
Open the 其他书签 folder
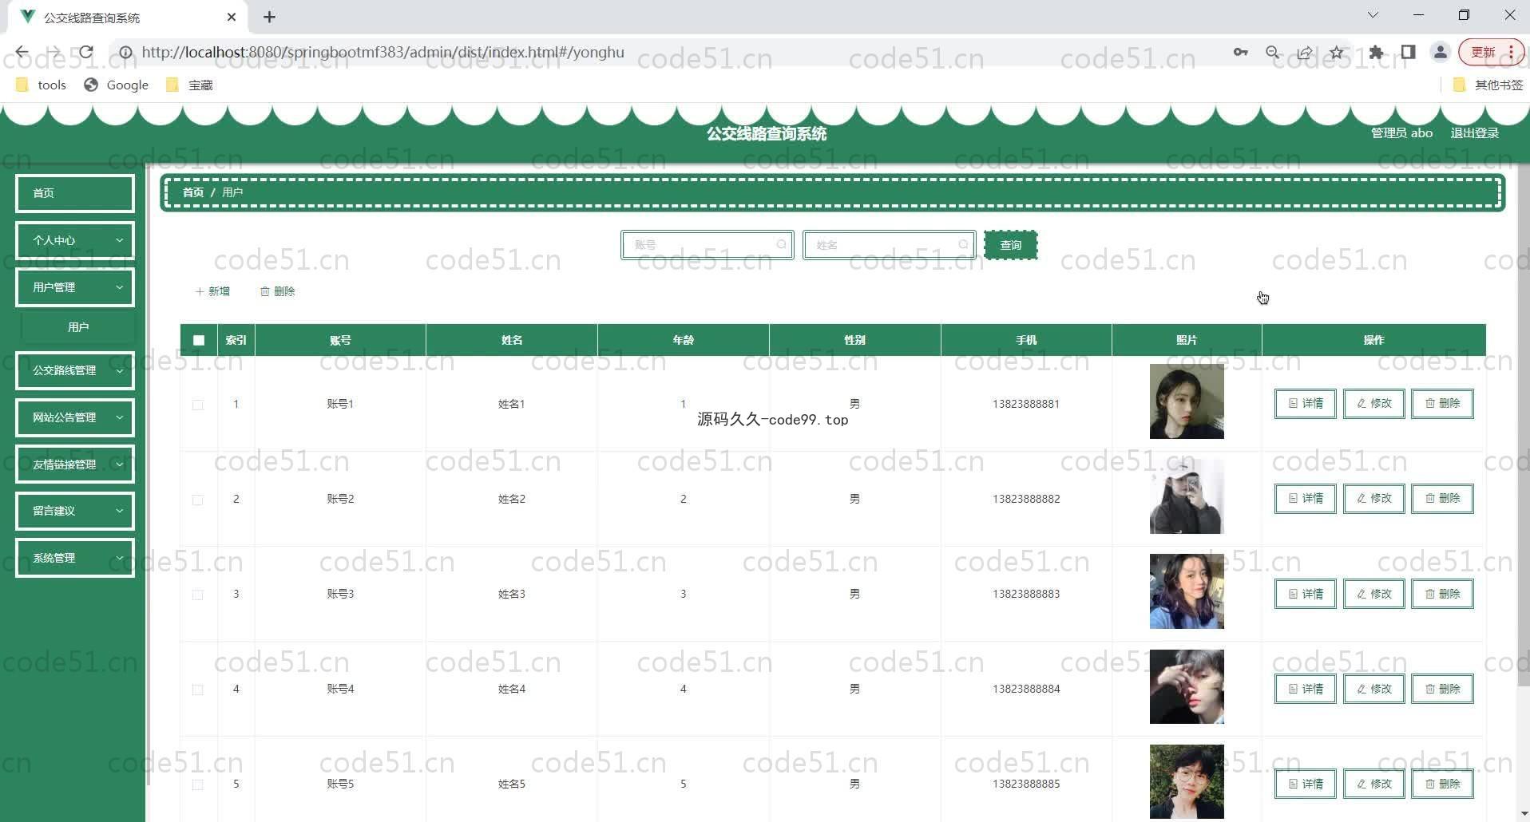[1488, 85]
